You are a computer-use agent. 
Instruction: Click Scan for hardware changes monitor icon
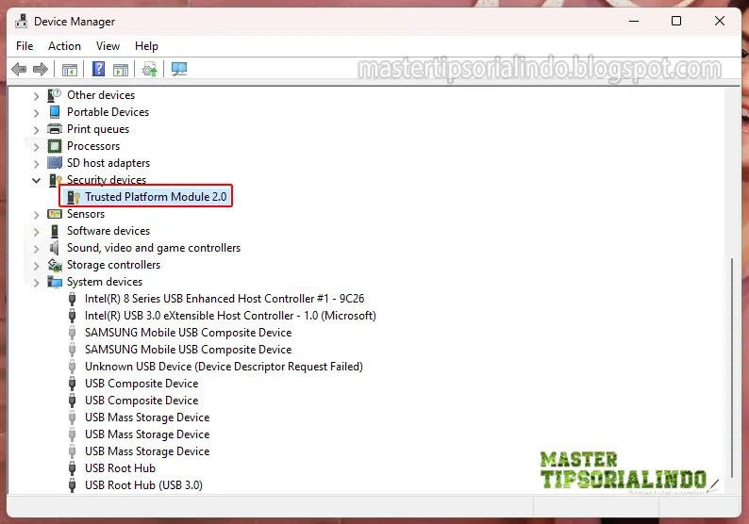pyautogui.click(x=179, y=70)
